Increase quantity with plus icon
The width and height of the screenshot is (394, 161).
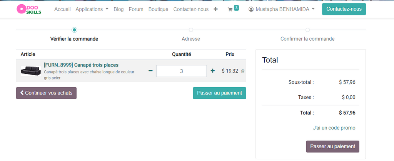[213, 71]
